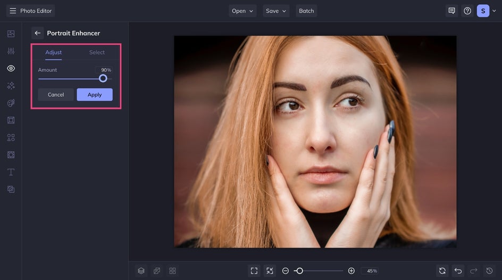Open the Save dropdown menu
The image size is (502, 280).
pyautogui.click(x=276, y=11)
